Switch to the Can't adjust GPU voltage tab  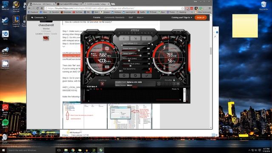click(69, 4)
